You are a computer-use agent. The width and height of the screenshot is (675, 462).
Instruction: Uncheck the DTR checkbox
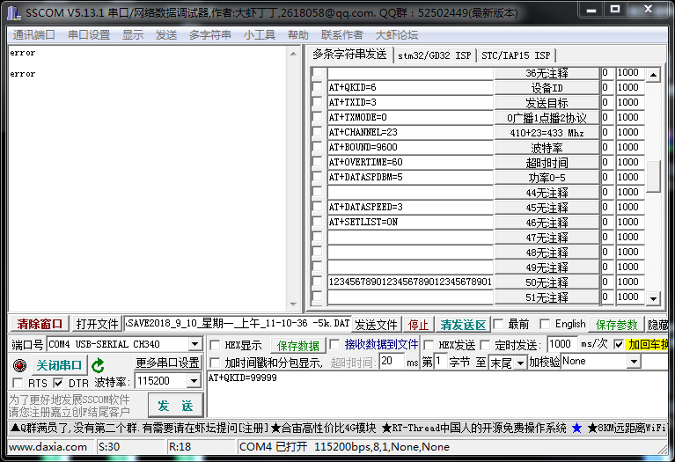(x=59, y=382)
